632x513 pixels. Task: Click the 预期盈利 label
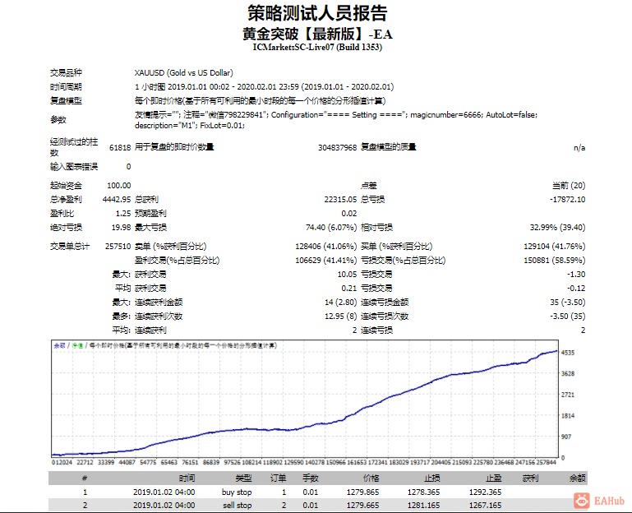point(150,214)
